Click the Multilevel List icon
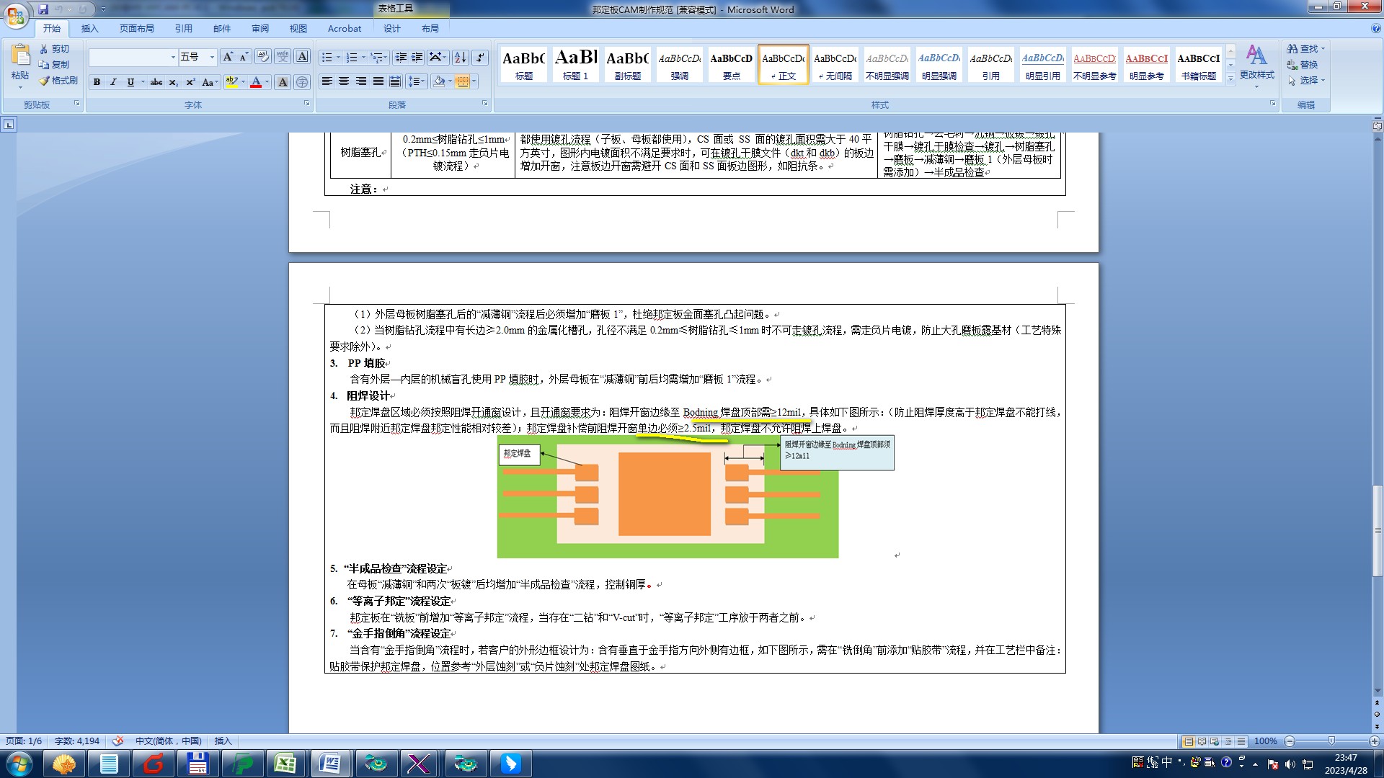The width and height of the screenshot is (1384, 778). click(x=378, y=57)
